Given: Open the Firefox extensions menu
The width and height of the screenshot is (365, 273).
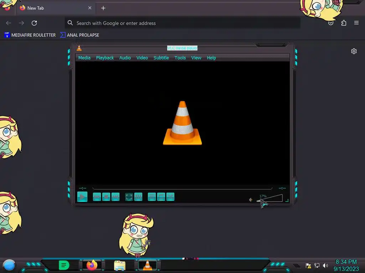Looking at the screenshot, I should point(344,23).
